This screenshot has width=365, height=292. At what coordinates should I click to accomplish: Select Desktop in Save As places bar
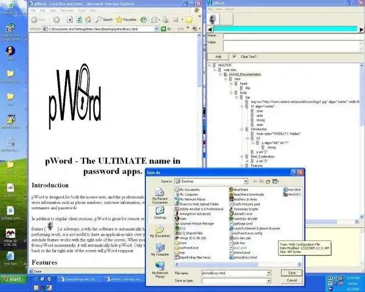(160, 213)
